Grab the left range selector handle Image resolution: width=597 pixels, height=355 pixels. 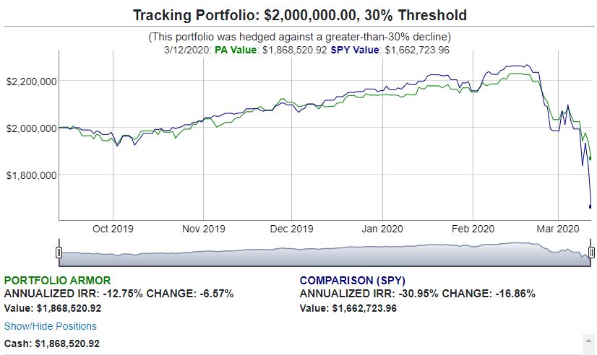point(59,253)
